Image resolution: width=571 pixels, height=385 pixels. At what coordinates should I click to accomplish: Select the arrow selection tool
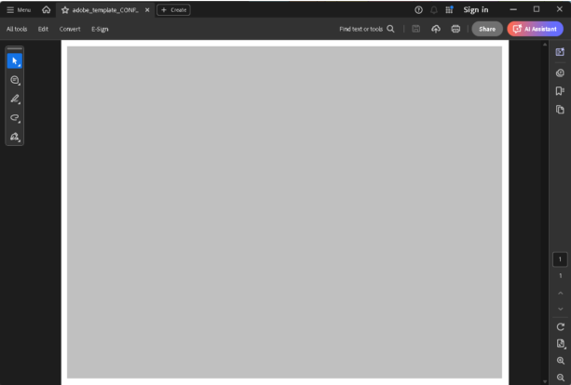click(x=15, y=61)
